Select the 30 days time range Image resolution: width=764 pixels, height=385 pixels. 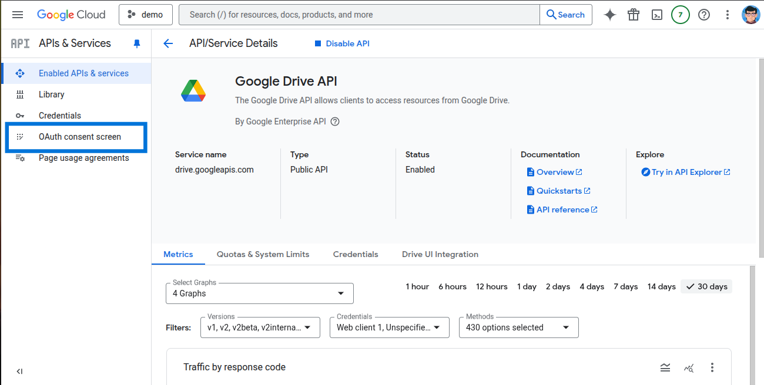[706, 286]
